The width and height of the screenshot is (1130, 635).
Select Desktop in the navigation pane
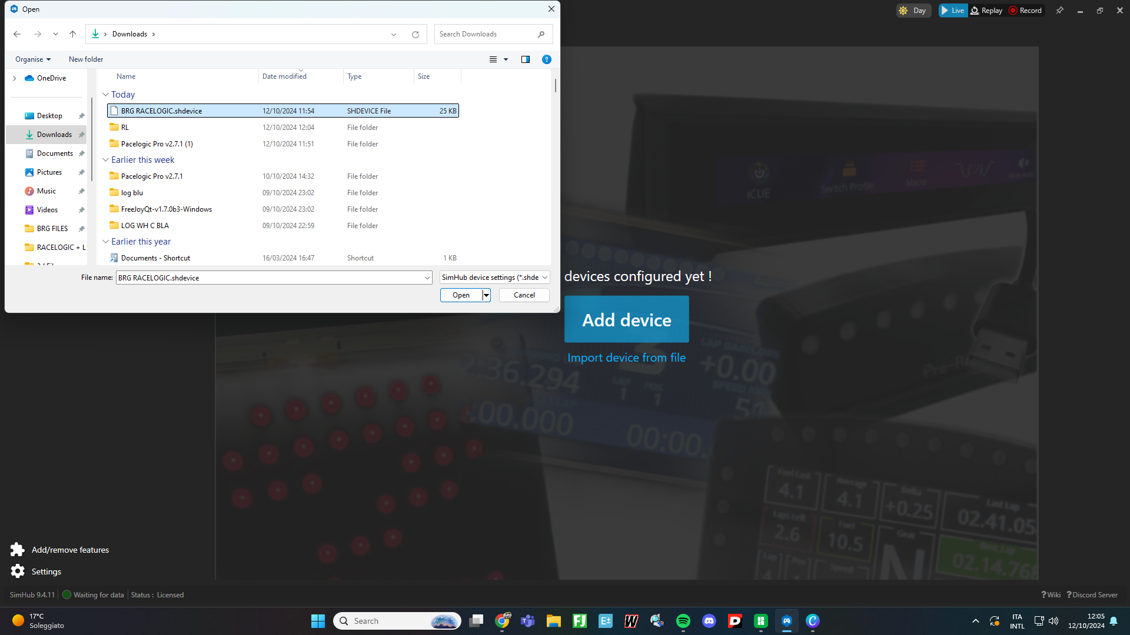[x=49, y=116]
